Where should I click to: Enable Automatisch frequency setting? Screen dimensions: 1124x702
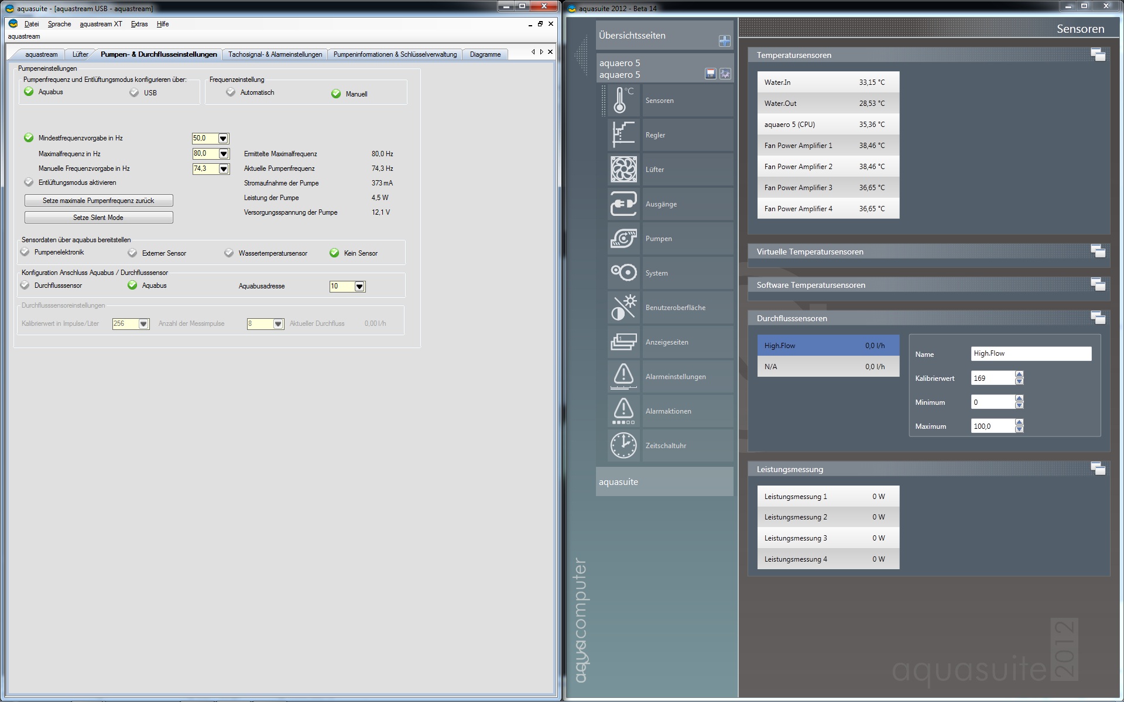coord(231,92)
